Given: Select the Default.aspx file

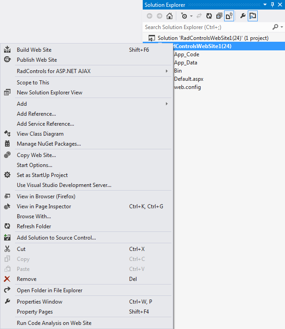Looking at the screenshot, I should point(189,79).
